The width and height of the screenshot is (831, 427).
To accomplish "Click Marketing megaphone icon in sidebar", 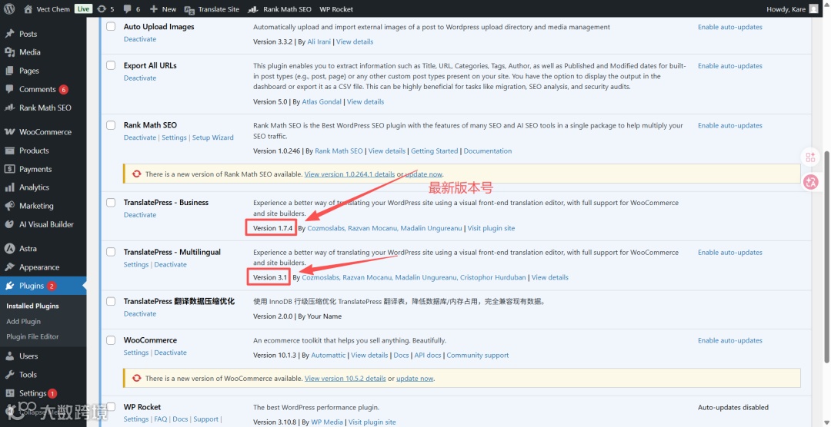I will [9, 206].
